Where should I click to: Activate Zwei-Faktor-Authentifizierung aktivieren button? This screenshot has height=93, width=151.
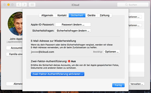click(58, 74)
